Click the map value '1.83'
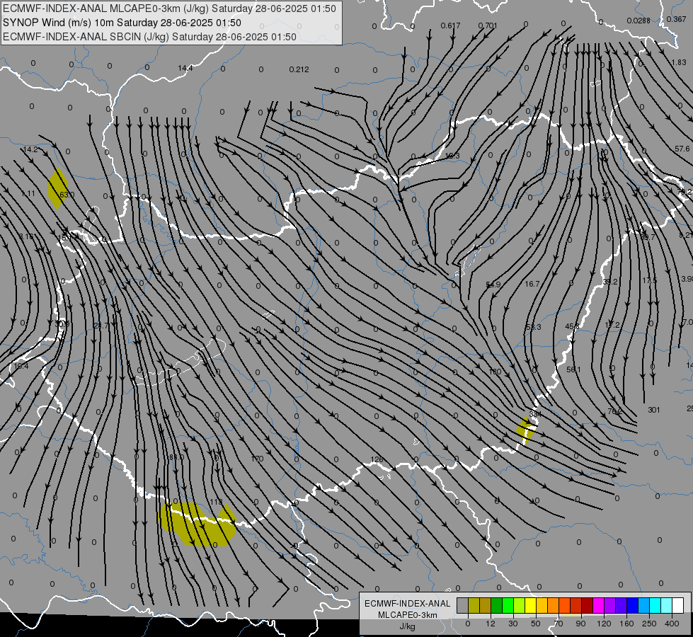Image resolution: width=693 pixels, height=637 pixels. click(679, 62)
